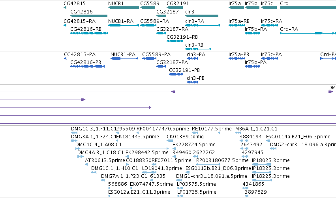The width and height of the screenshot is (336, 198).
Task: Click the CG42815-PA protein label
Action: pyautogui.click(x=80, y=55)
